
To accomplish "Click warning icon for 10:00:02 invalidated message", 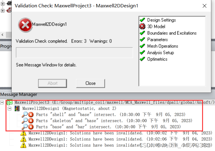I will 23,133.
